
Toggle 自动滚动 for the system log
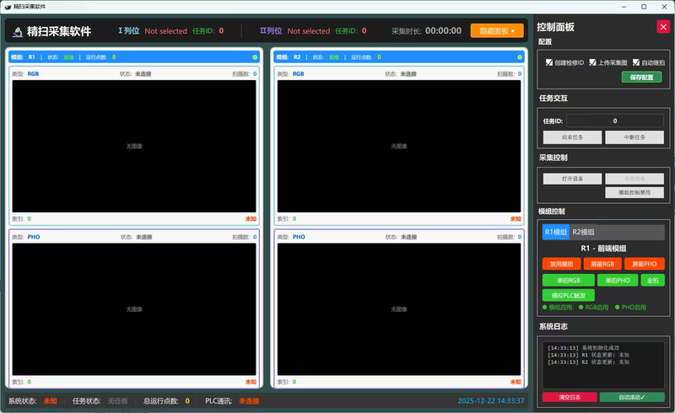click(632, 396)
